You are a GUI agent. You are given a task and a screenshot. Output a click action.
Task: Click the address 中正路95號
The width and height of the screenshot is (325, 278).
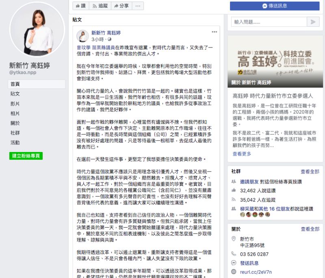point(252,245)
